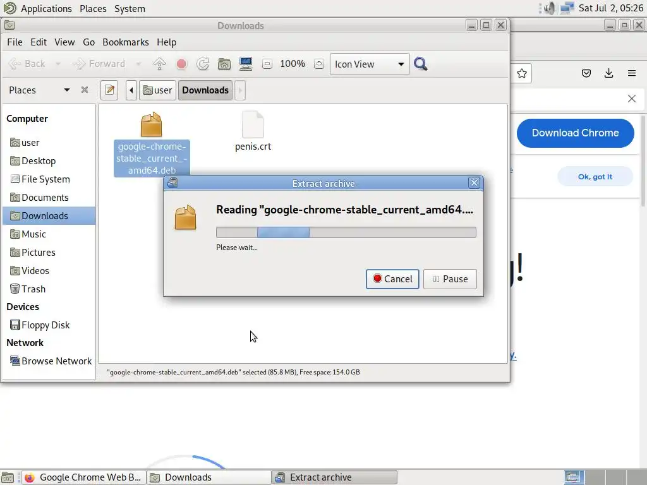Open the Help menu
Viewport: 647px width, 485px height.
pyautogui.click(x=166, y=42)
